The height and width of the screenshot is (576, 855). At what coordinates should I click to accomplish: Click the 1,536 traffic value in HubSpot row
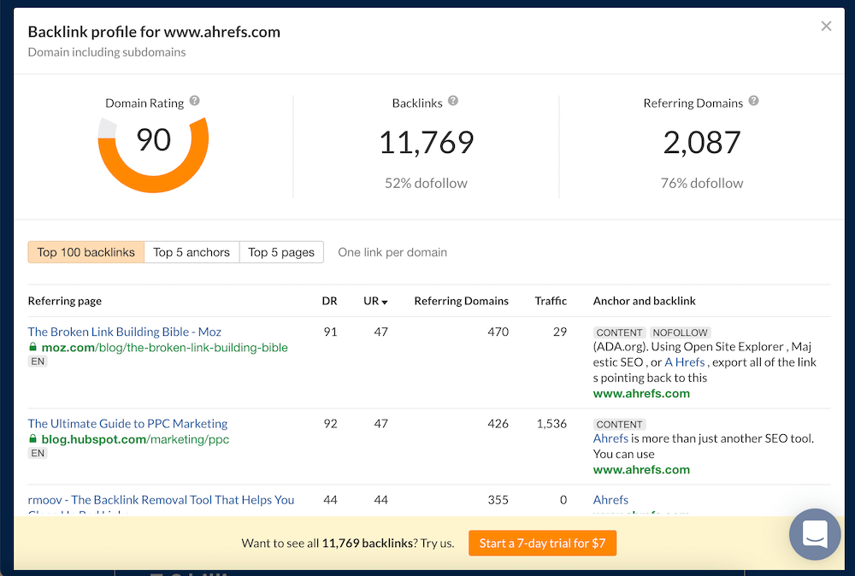[551, 423]
